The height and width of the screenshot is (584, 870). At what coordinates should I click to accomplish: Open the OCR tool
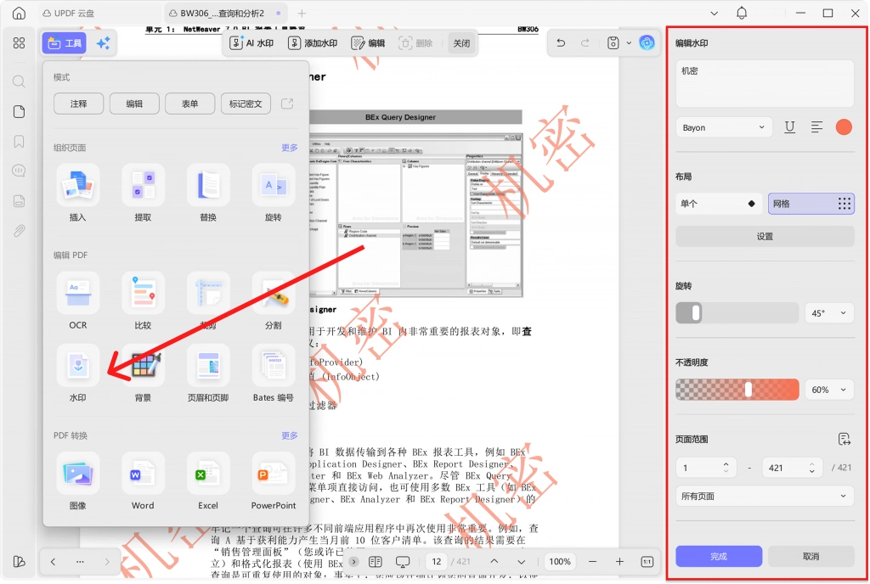coord(77,302)
